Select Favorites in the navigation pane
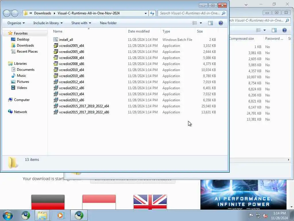 pos(21,33)
